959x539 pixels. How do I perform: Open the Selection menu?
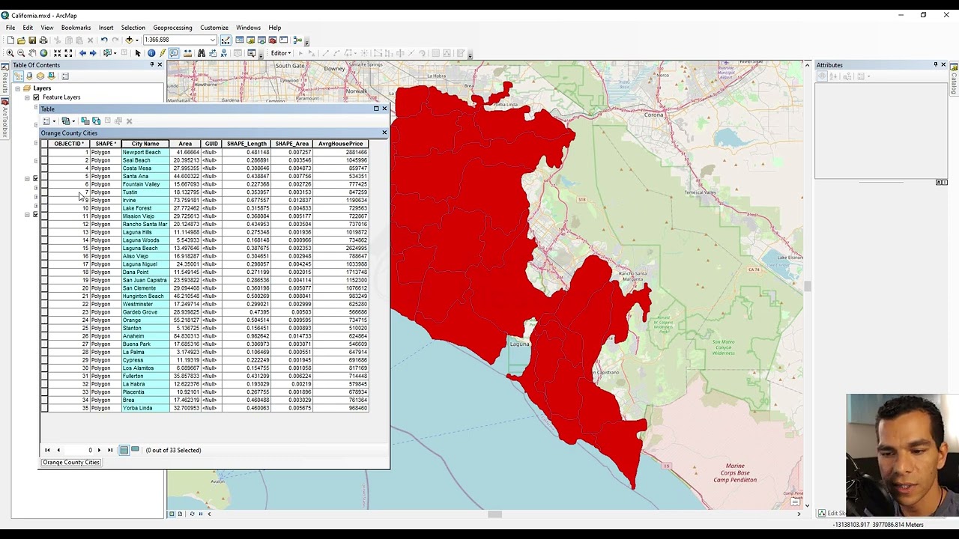133,28
